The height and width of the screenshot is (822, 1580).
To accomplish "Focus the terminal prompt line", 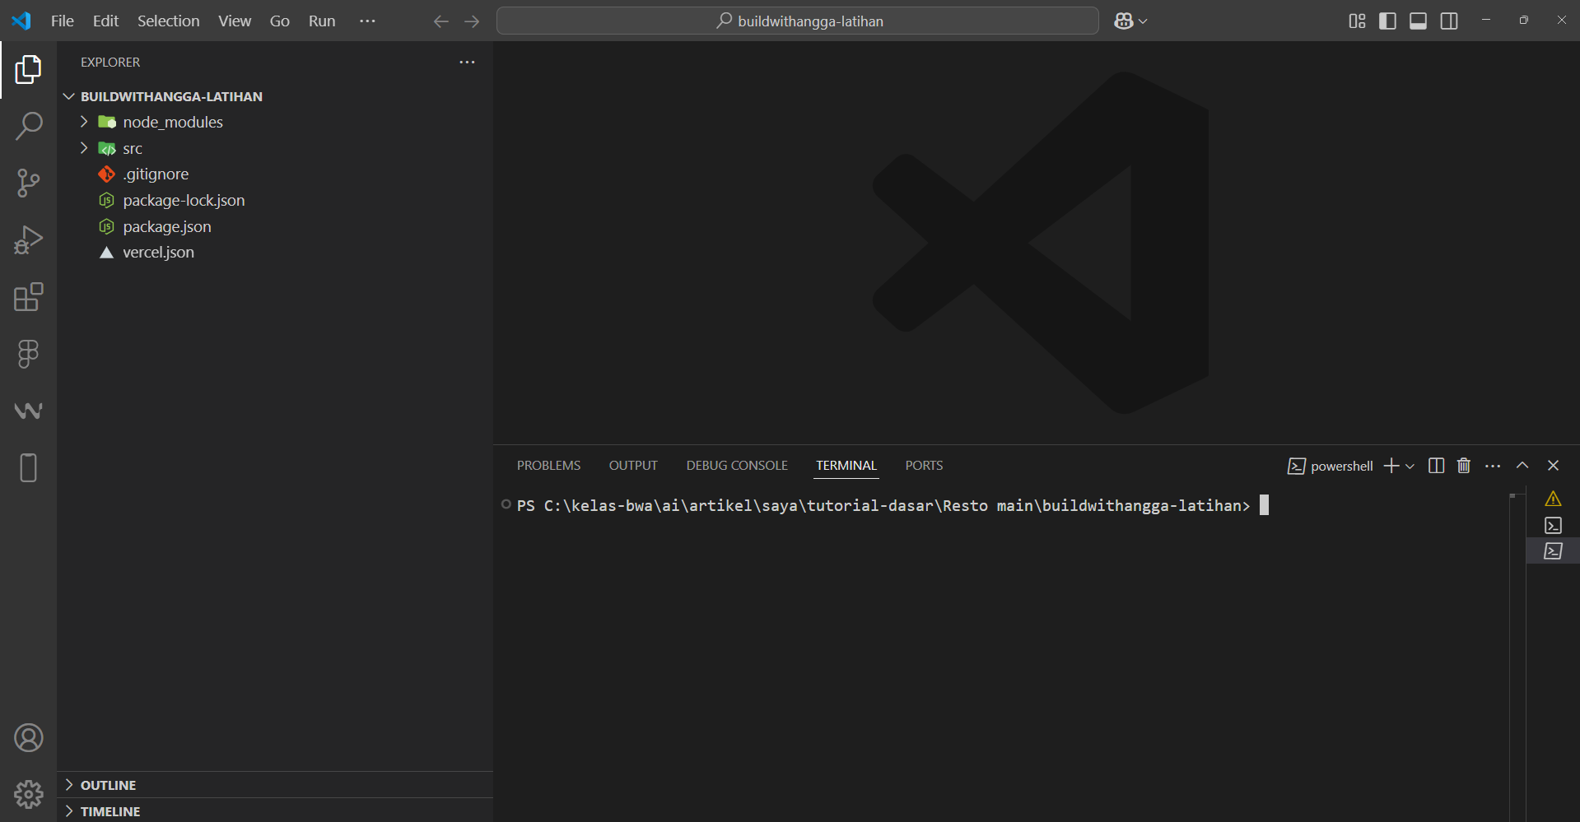I will click(x=893, y=505).
